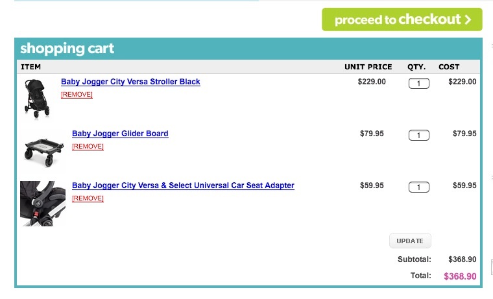Click the car seat adapter thumbnail

[x=43, y=204]
